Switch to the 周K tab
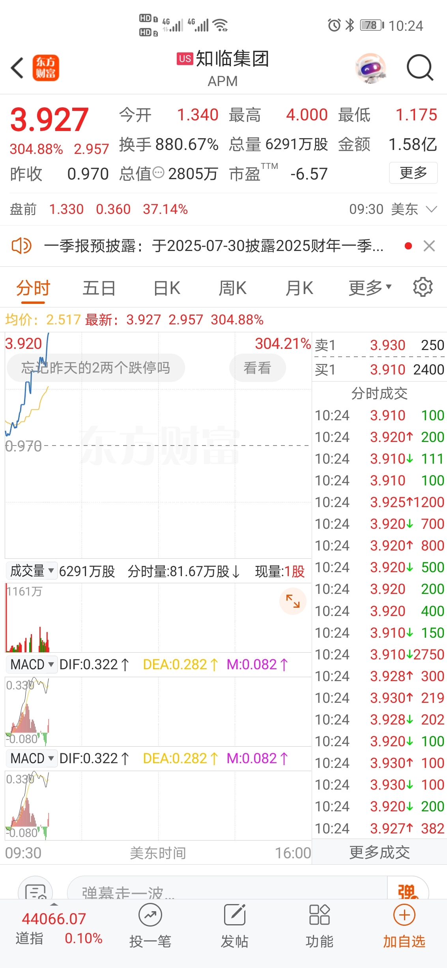Viewport: 447px width, 968px height. (233, 288)
